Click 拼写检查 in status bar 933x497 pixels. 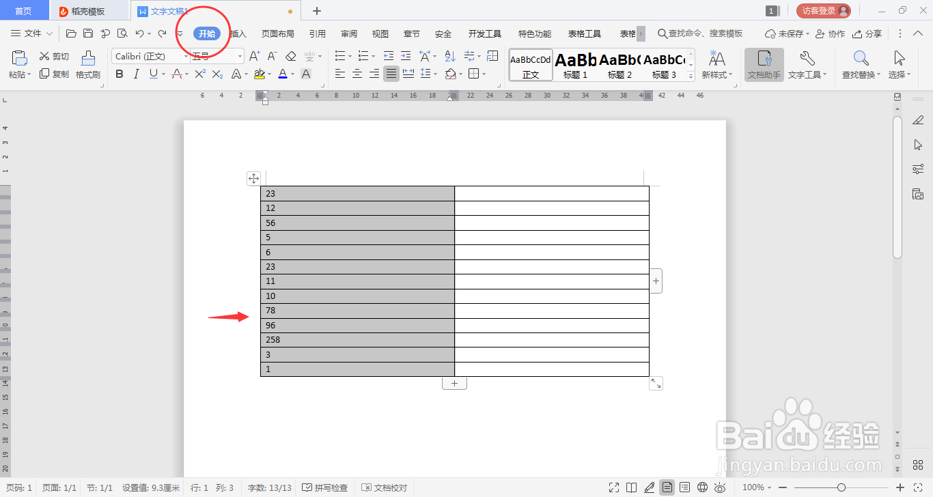pyautogui.click(x=325, y=487)
